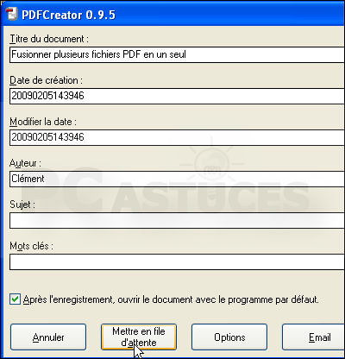Click the 'Sujet :' label
The image size is (345, 359).
pyautogui.click(x=22, y=205)
